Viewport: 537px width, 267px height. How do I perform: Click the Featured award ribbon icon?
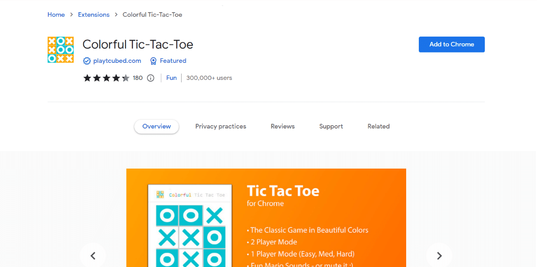point(153,61)
